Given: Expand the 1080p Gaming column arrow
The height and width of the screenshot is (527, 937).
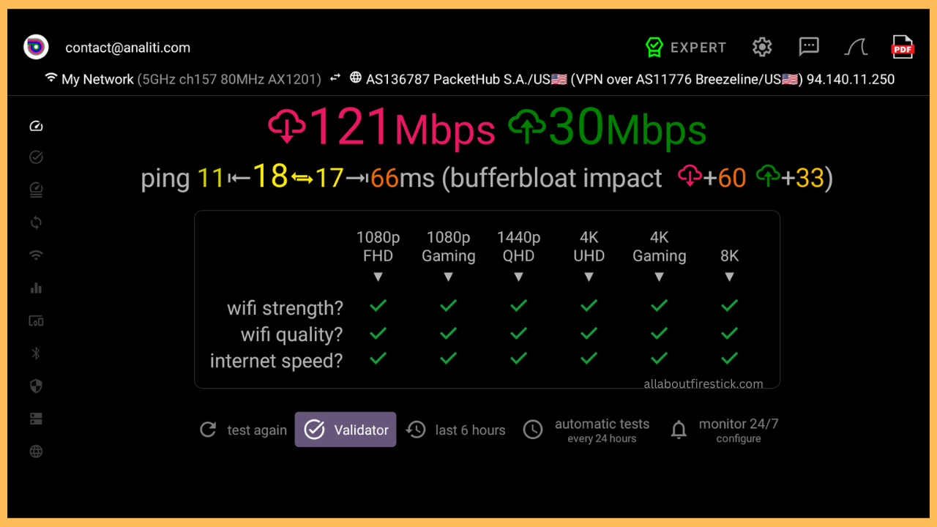Looking at the screenshot, I should coord(448,277).
